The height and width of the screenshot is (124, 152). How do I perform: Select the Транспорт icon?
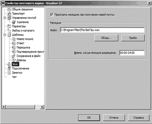(x=9, y=13)
